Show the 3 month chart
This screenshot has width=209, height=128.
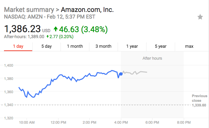pos(103,46)
